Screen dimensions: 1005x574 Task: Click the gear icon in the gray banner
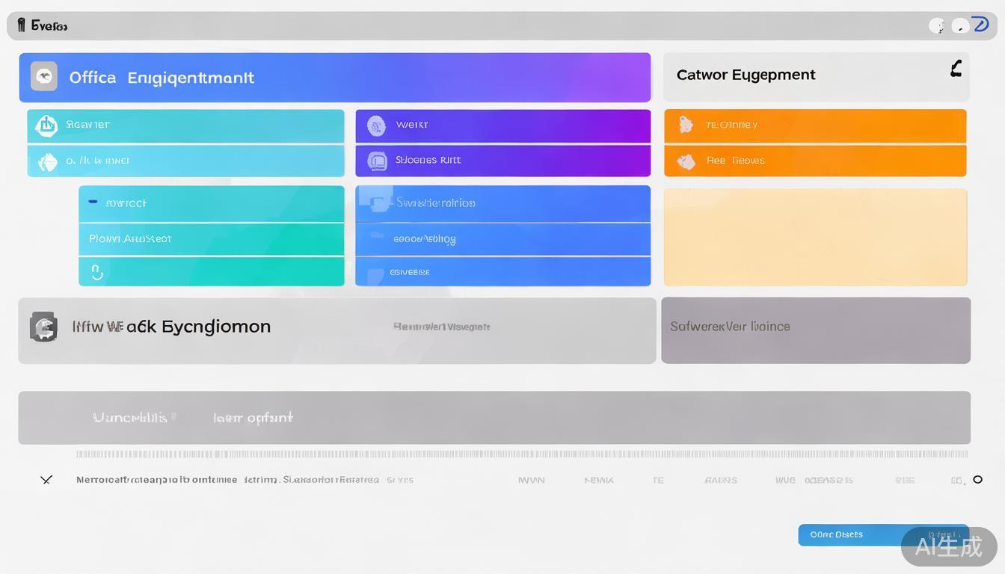(x=43, y=327)
